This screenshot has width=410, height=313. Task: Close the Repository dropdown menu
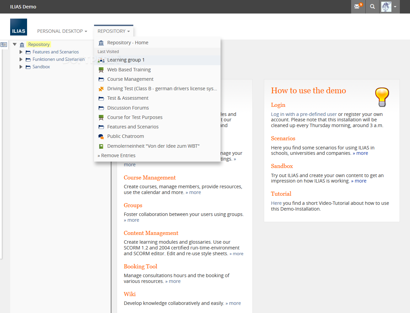tap(114, 31)
